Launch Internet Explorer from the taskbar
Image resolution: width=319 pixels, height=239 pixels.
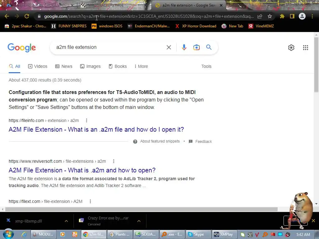coord(24,234)
